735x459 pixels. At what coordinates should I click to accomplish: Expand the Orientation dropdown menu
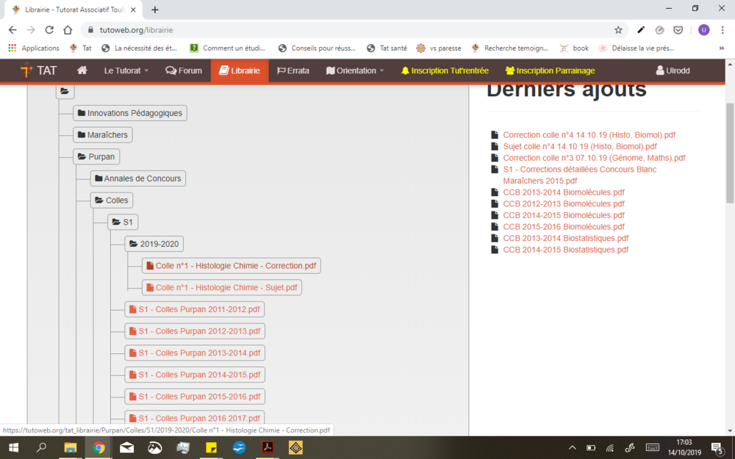point(355,71)
